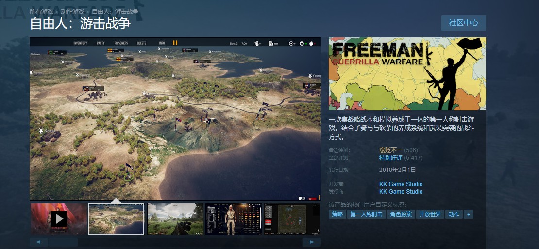Play the trailer video thumbnail
Viewport: 539px width, 249px height.
click(x=58, y=219)
